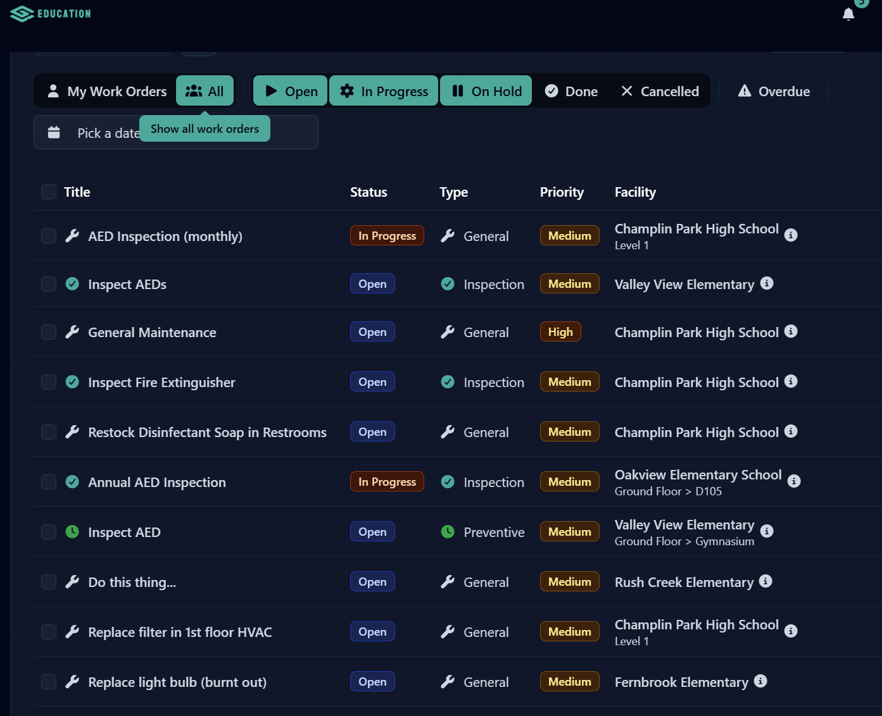882x716 pixels.
Task: Click the Education logo
Action: (51, 14)
